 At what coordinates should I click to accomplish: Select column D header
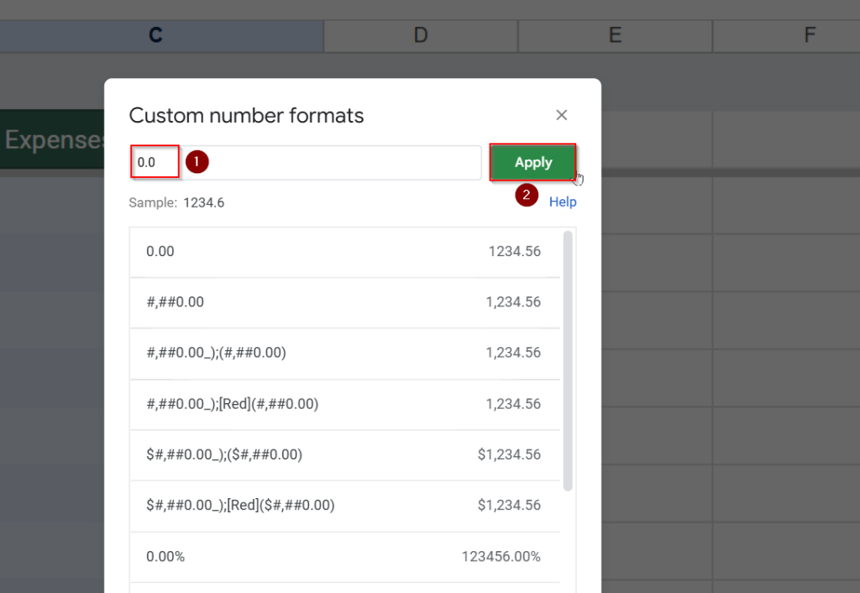420,35
